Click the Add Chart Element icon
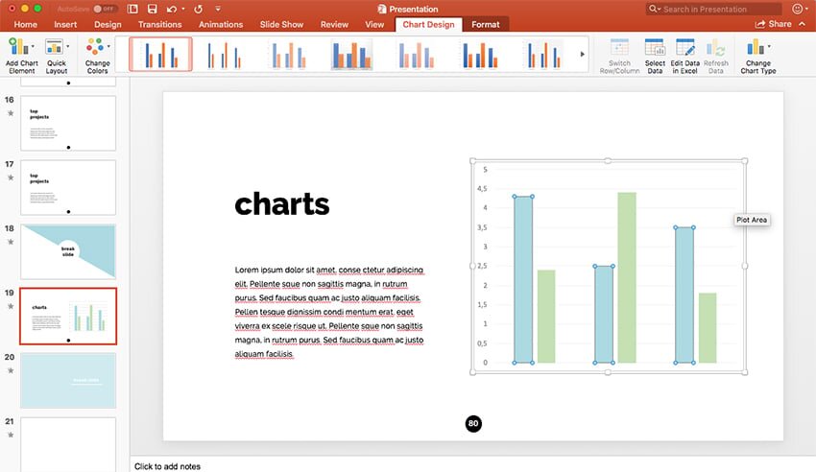The width and height of the screenshot is (816, 472). click(19, 47)
